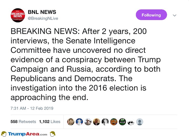This screenshot has width=189, height=137.
Task: View the 558 Retweets list
Action: tap(23, 122)
